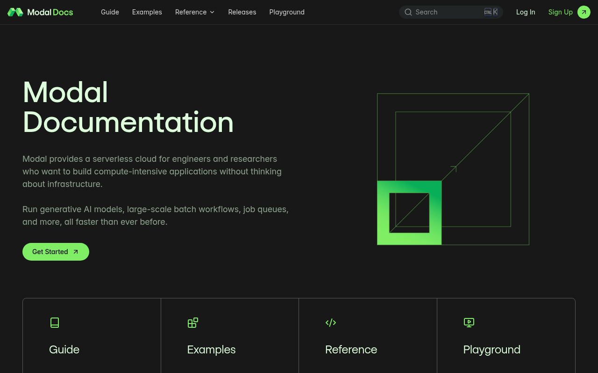Click the Log In link
The image size is (598, 373).
526,12
